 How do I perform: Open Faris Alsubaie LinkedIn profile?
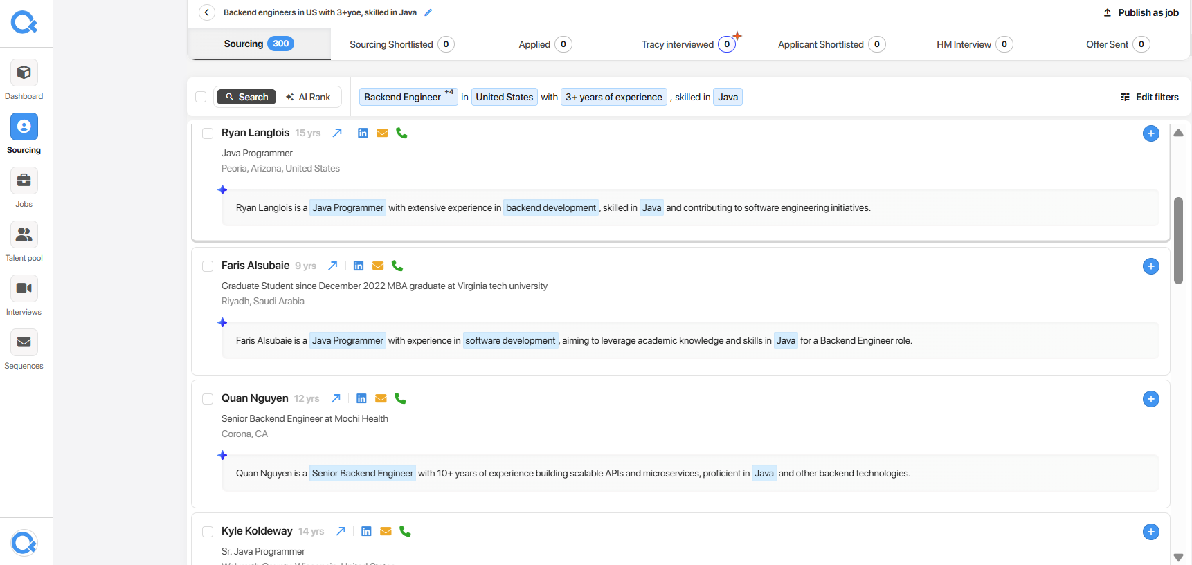point(359,266)
